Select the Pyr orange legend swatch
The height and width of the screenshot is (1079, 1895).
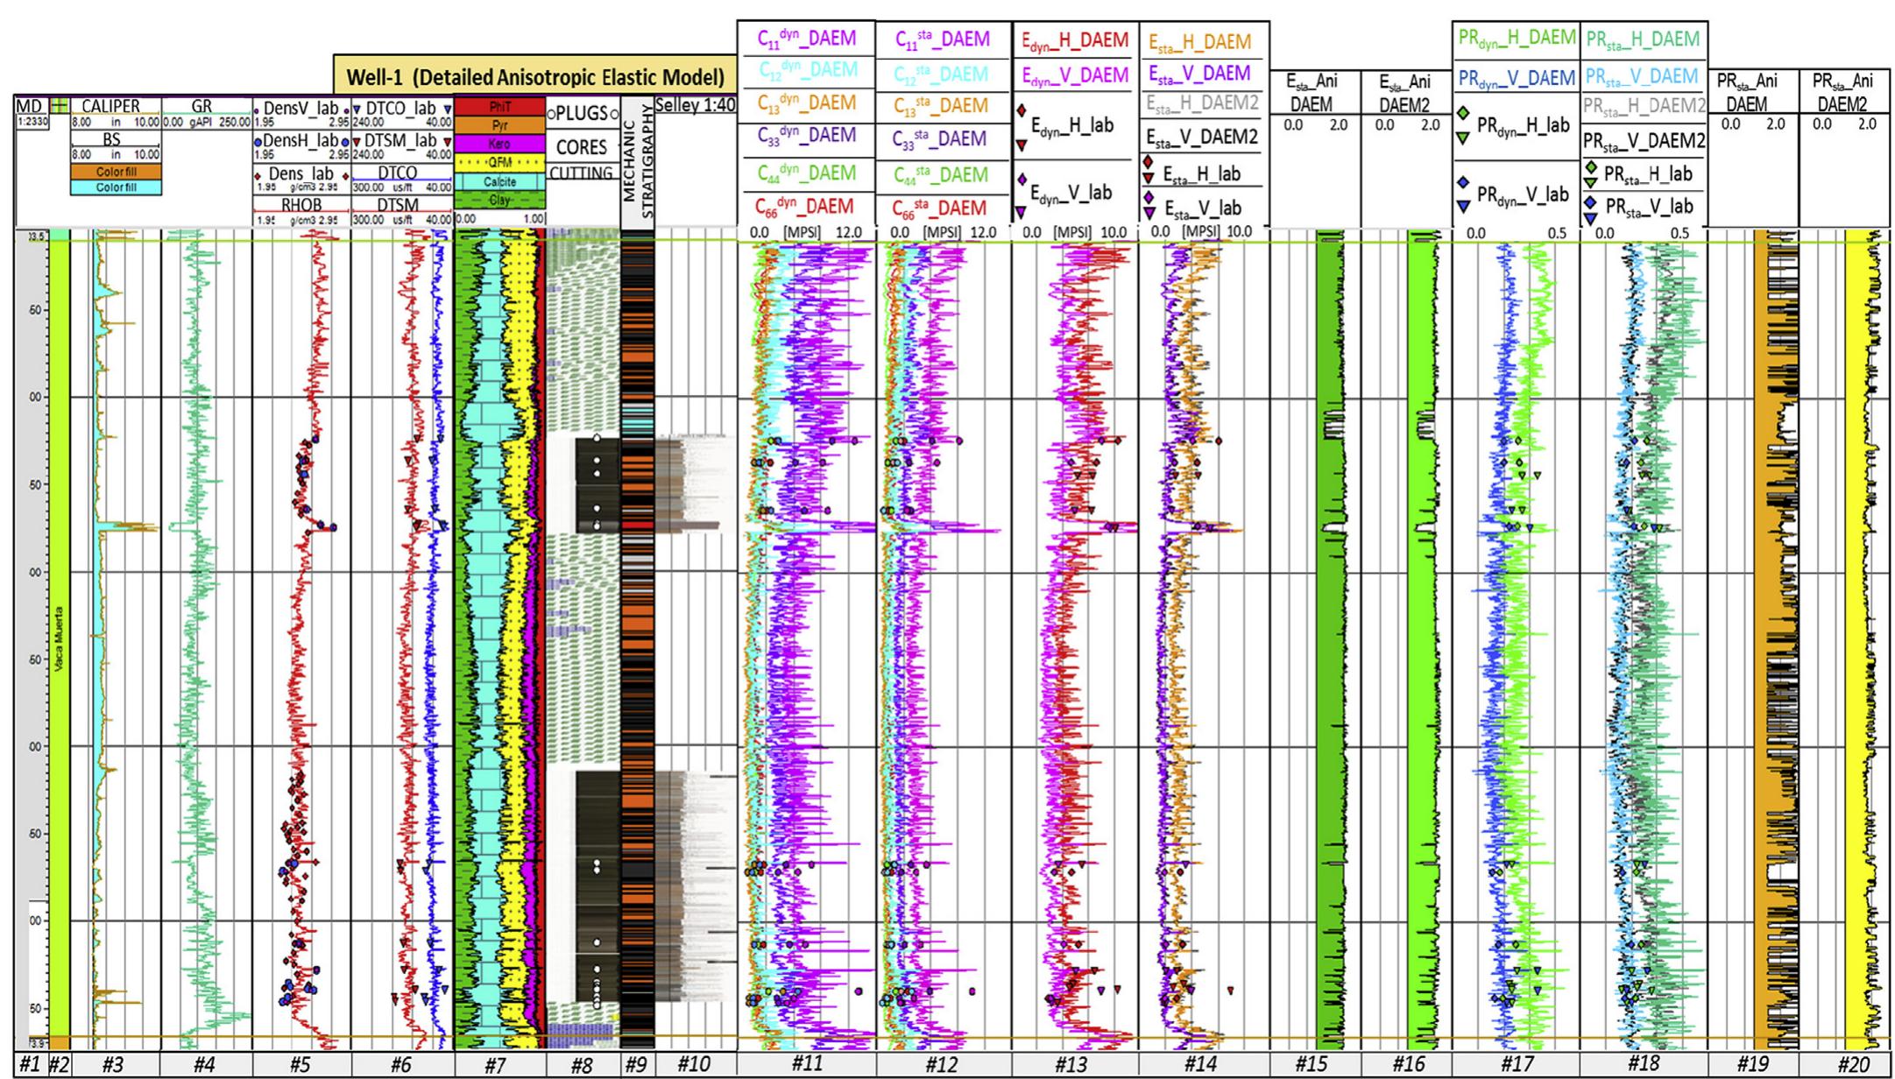click(499, 125)
